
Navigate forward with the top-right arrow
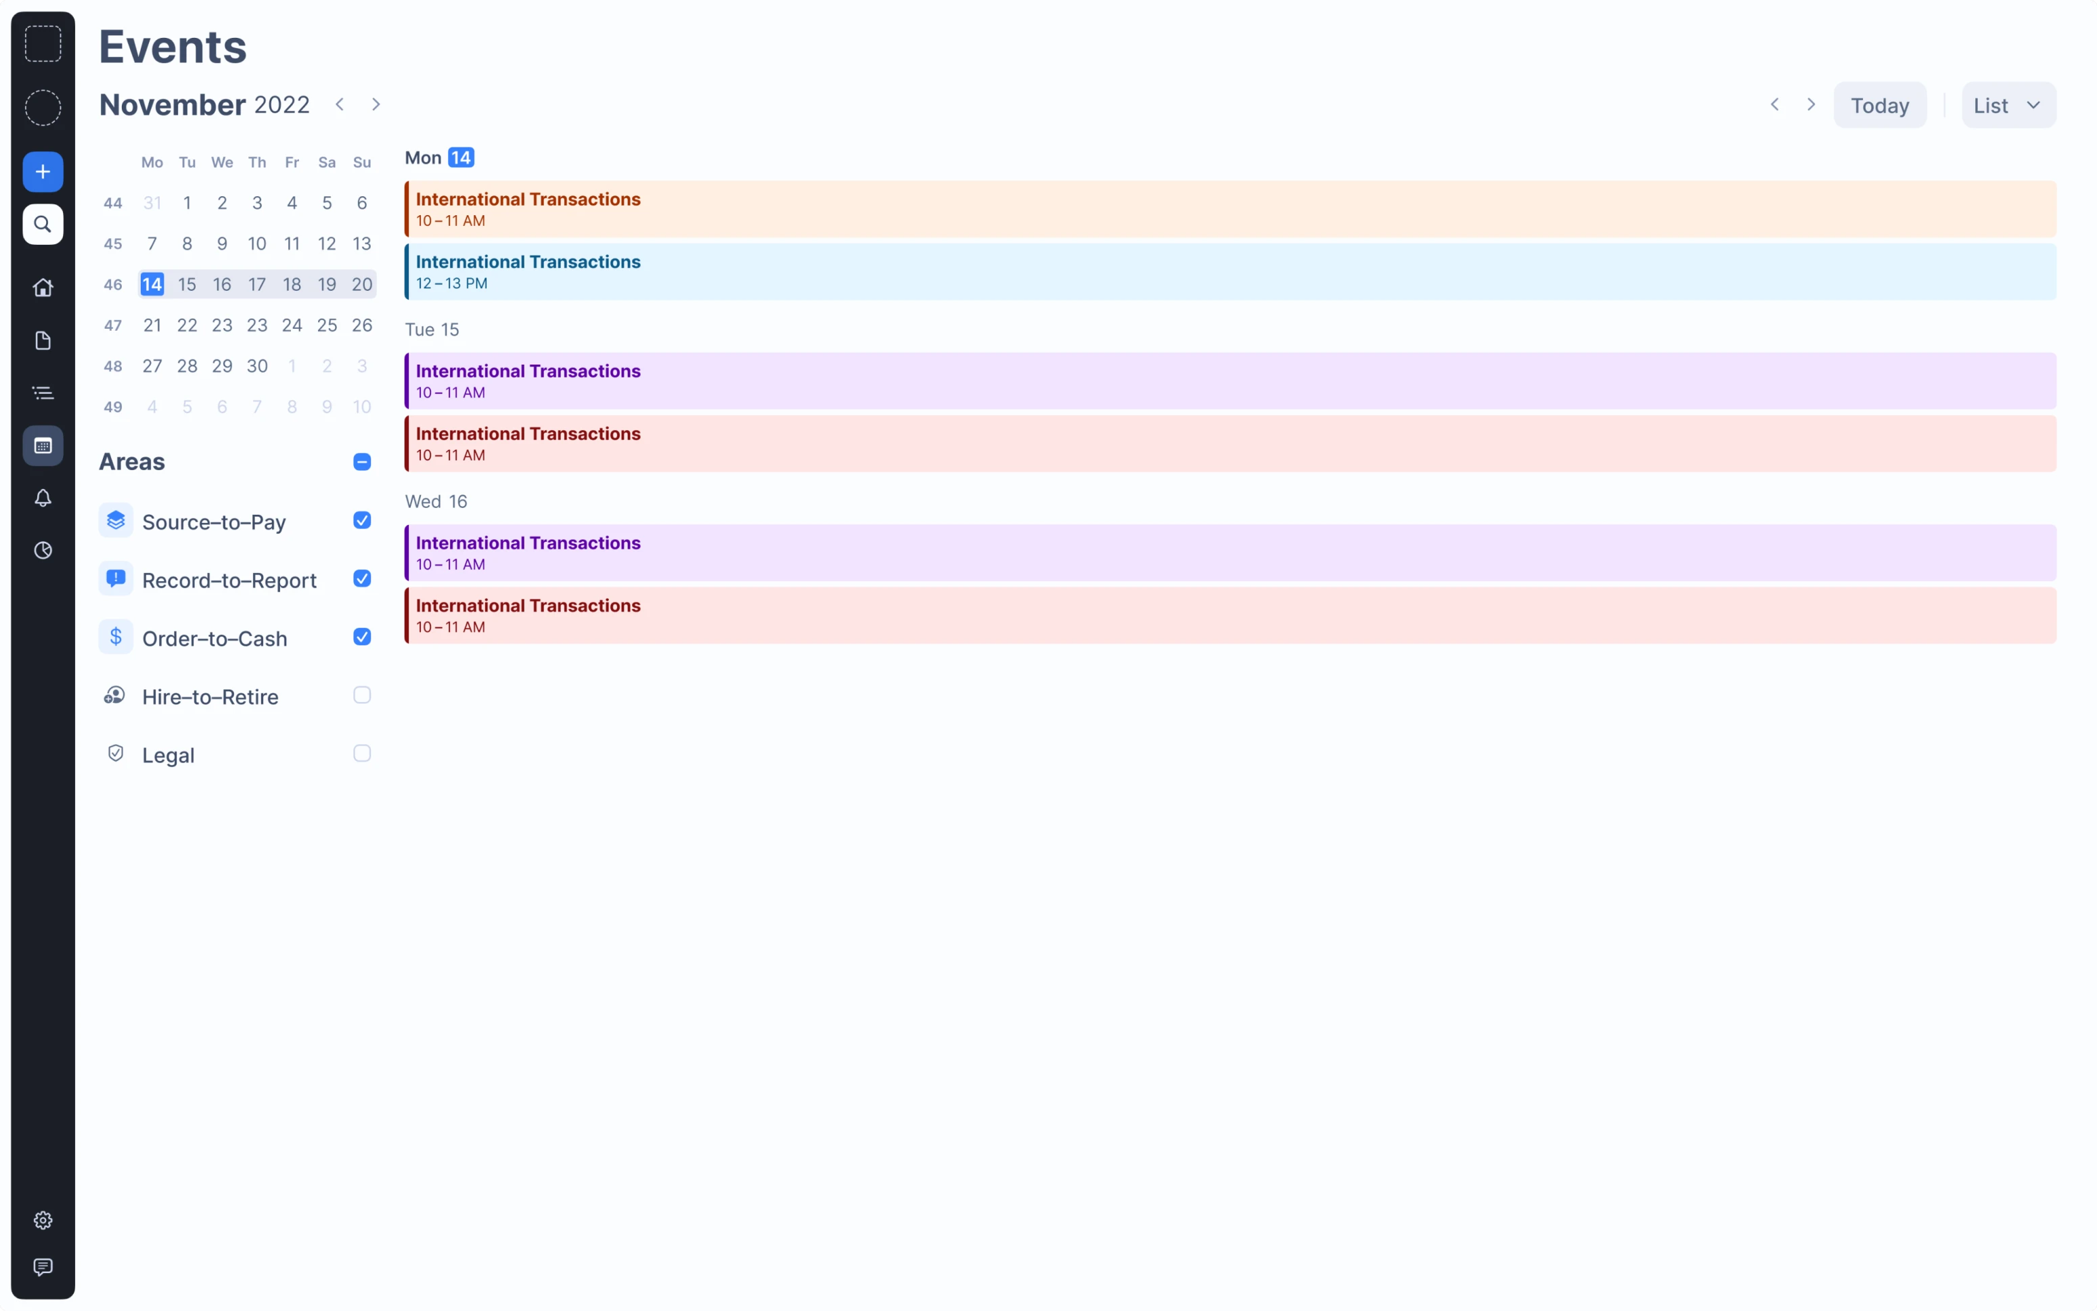tap(1811, 103)
